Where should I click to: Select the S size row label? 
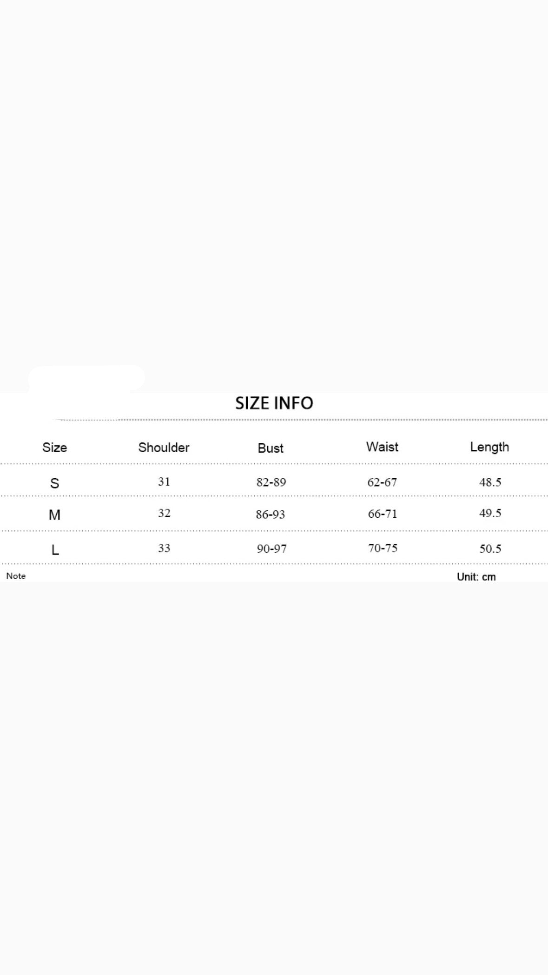(x=55, y=483)
